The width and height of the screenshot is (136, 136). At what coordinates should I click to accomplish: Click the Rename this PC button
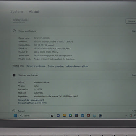coord(131,21)
